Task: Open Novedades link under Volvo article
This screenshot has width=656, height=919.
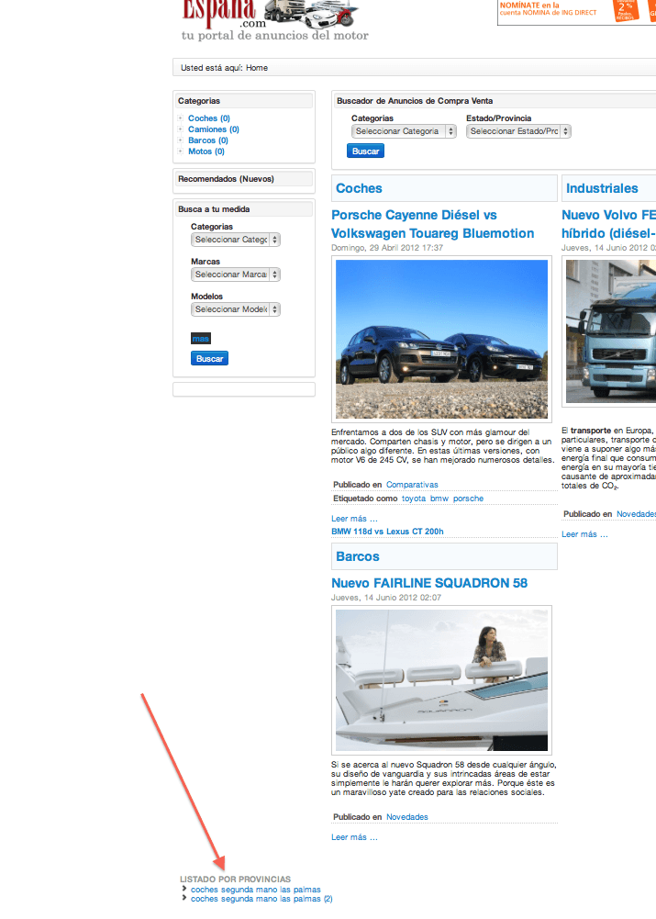Action: point(636,515)
